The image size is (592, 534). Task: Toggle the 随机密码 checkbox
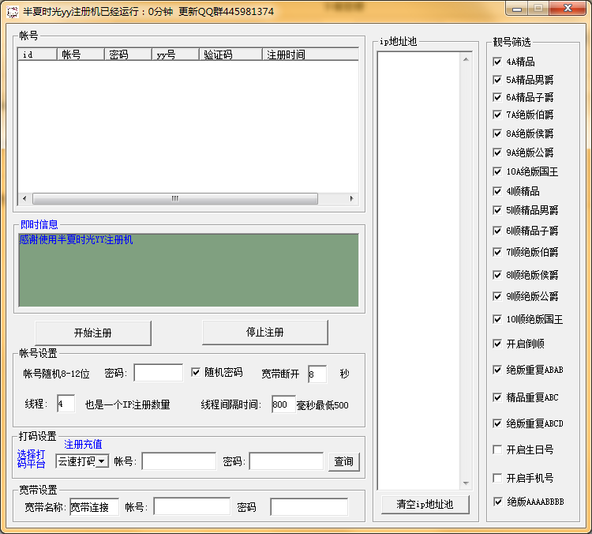tap(197, 373)
